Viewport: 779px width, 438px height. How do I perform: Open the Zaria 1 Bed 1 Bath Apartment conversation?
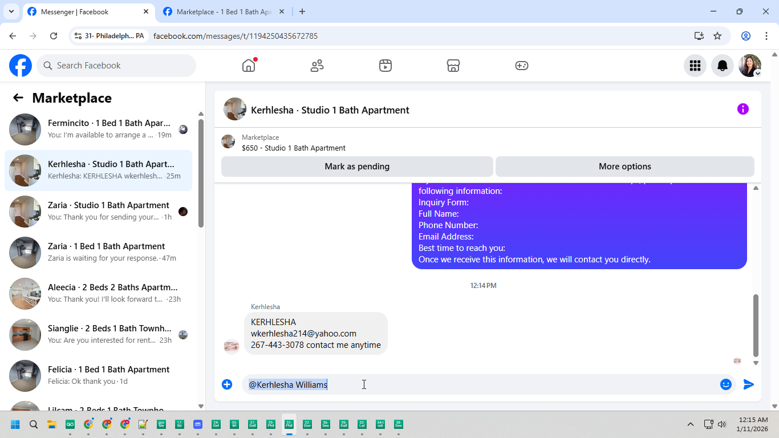[x=98, y=253]
